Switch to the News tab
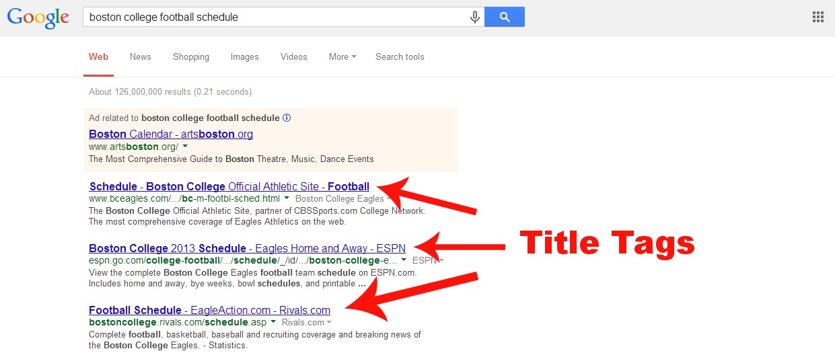 pyautogui.click(x=140, y=57)
